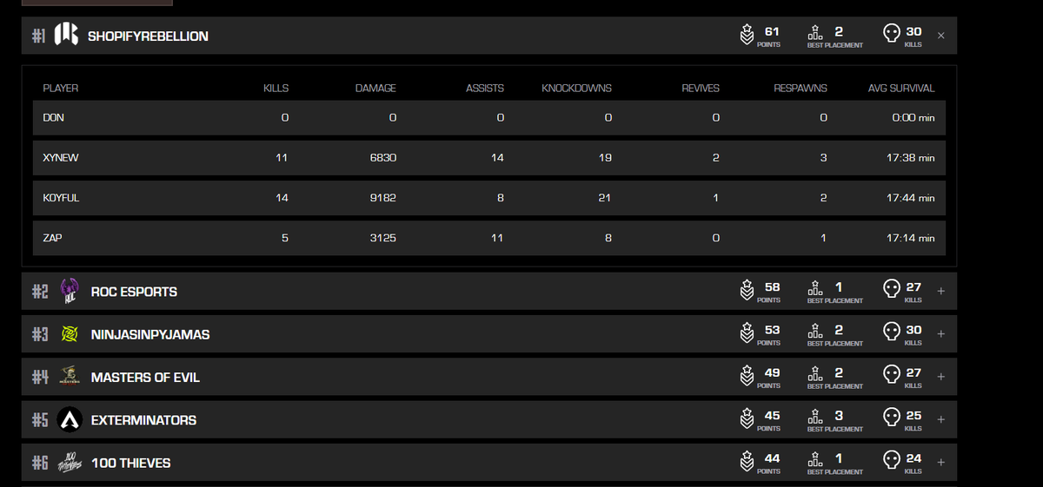
Task: Click the RESPAWNS column header
Action: point(801,89)
